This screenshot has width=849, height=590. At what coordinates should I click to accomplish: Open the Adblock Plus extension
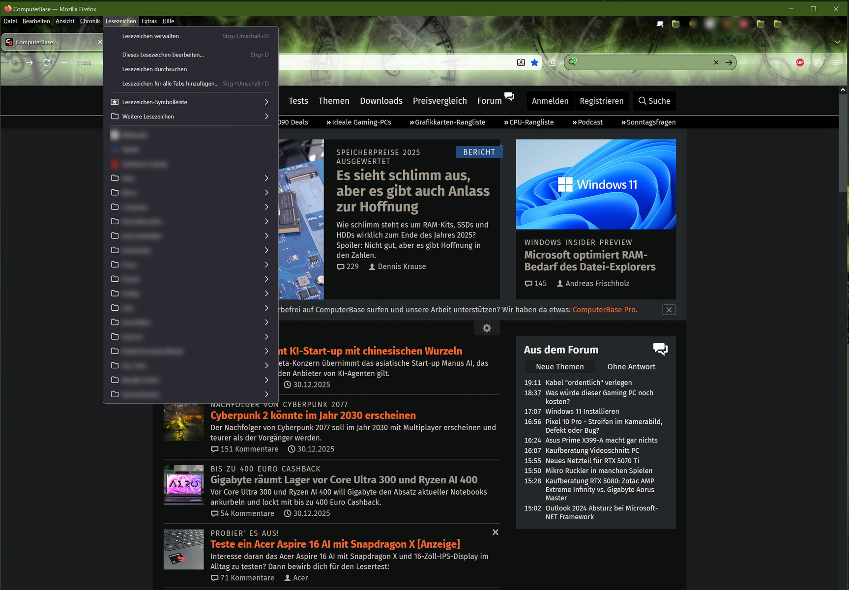pyautogui.click(x=800, y=62)
